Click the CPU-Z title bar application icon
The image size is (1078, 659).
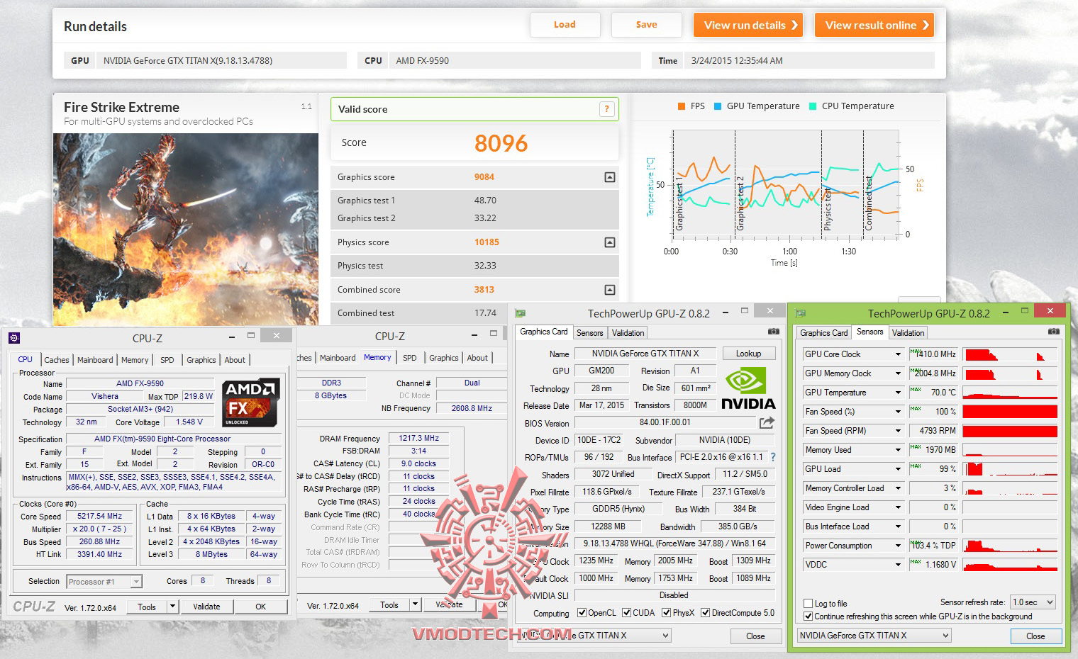tap(13, 338)
